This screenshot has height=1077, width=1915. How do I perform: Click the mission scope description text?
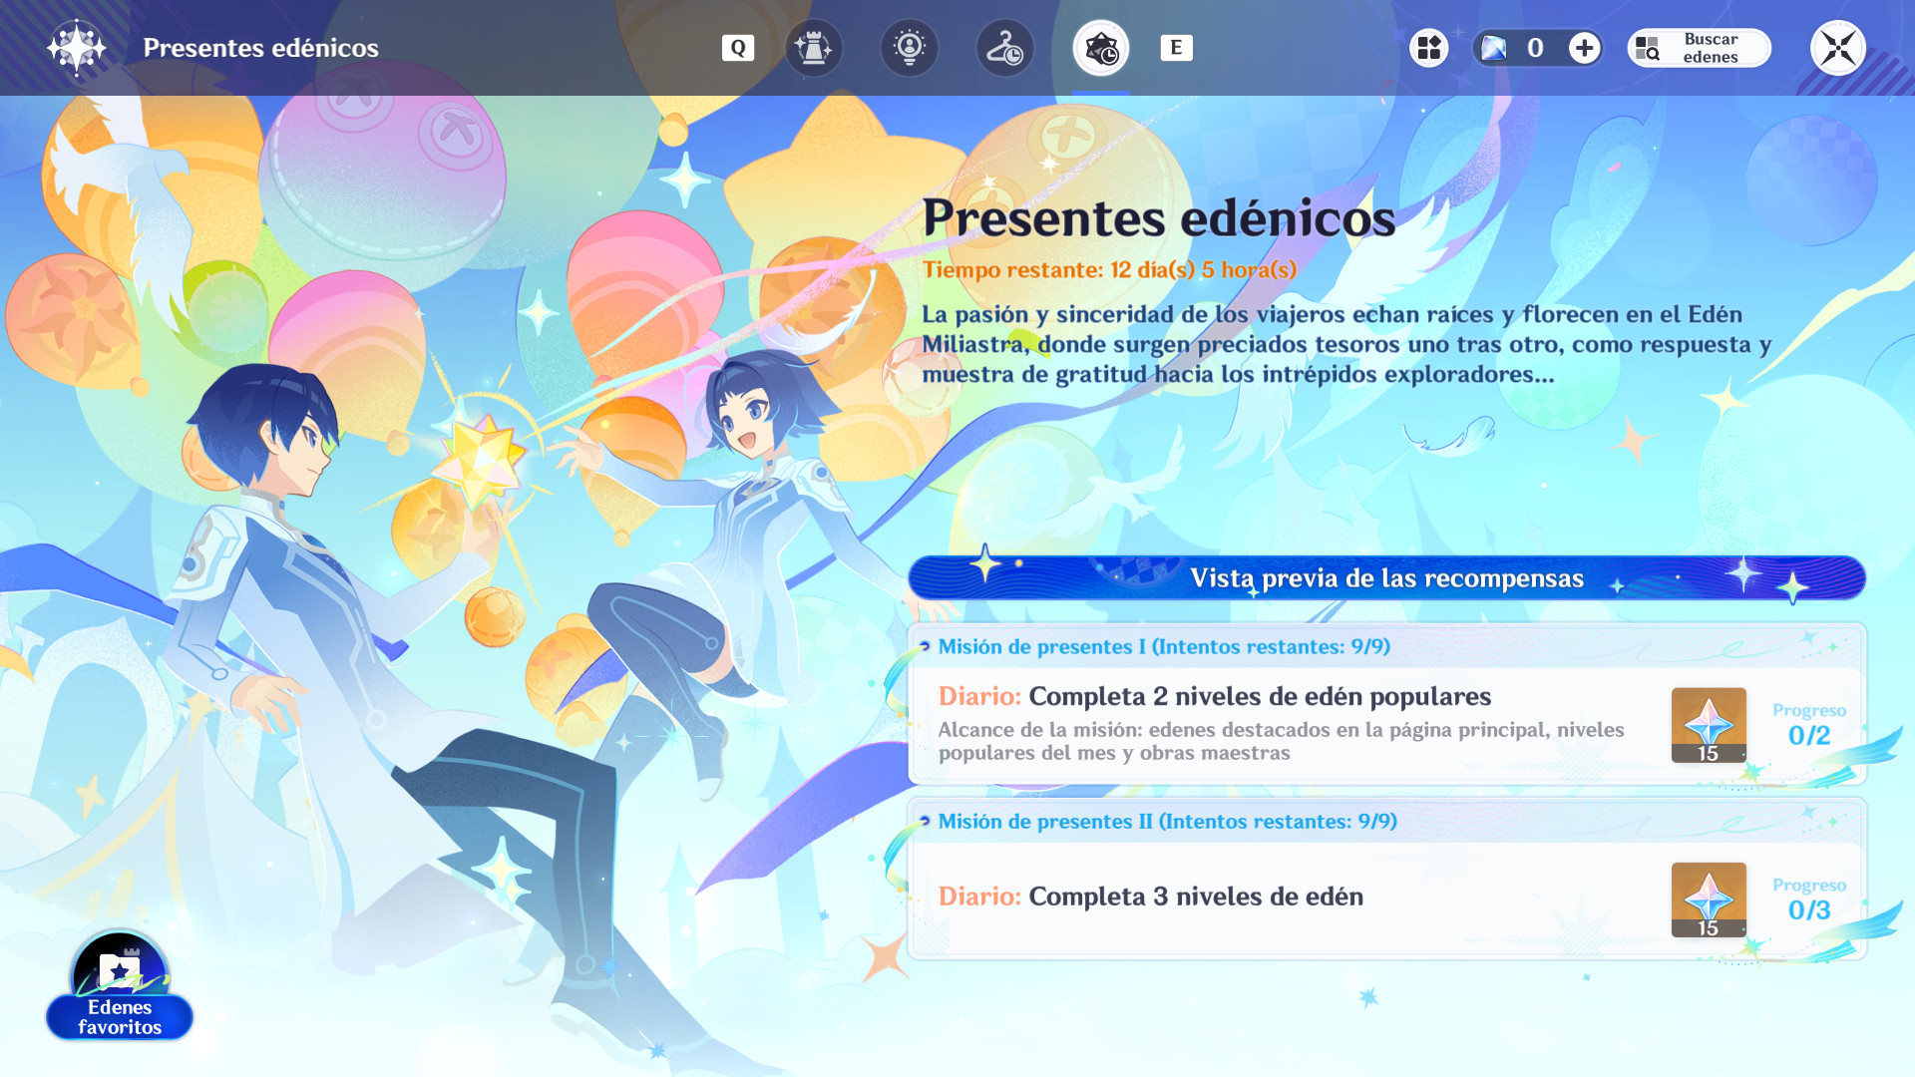[1282, 741]
